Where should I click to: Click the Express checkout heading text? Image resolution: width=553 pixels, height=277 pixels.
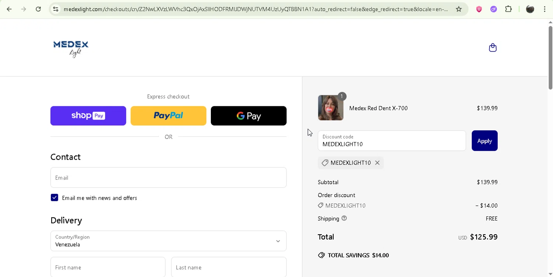point(168,96)
